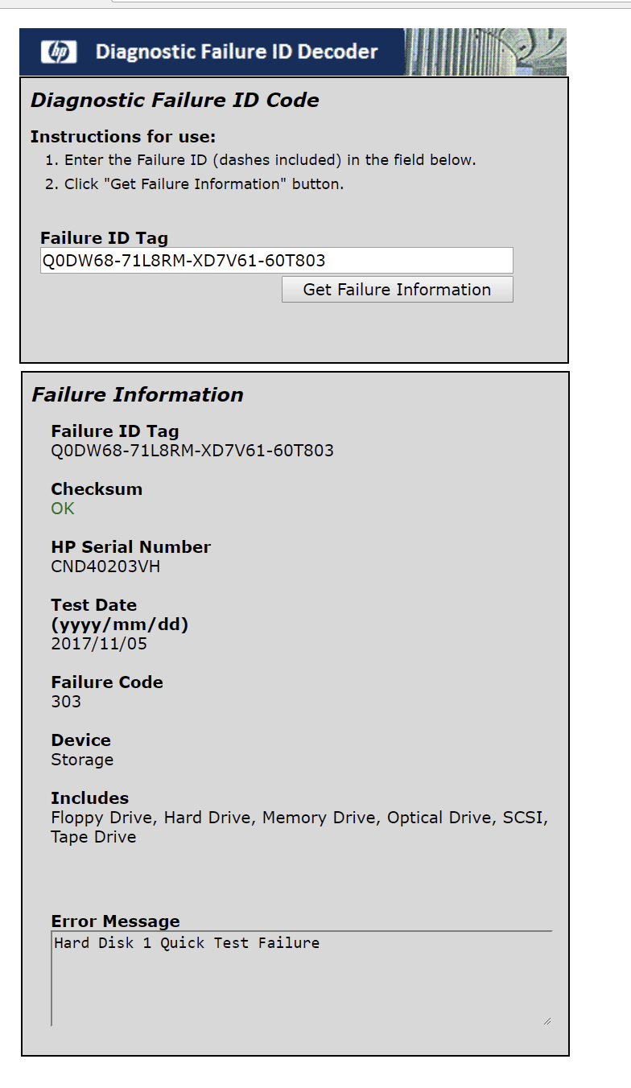The image size is (631, 1088).
Task: Click the Instructions for use label
Action: pos(123,137)
